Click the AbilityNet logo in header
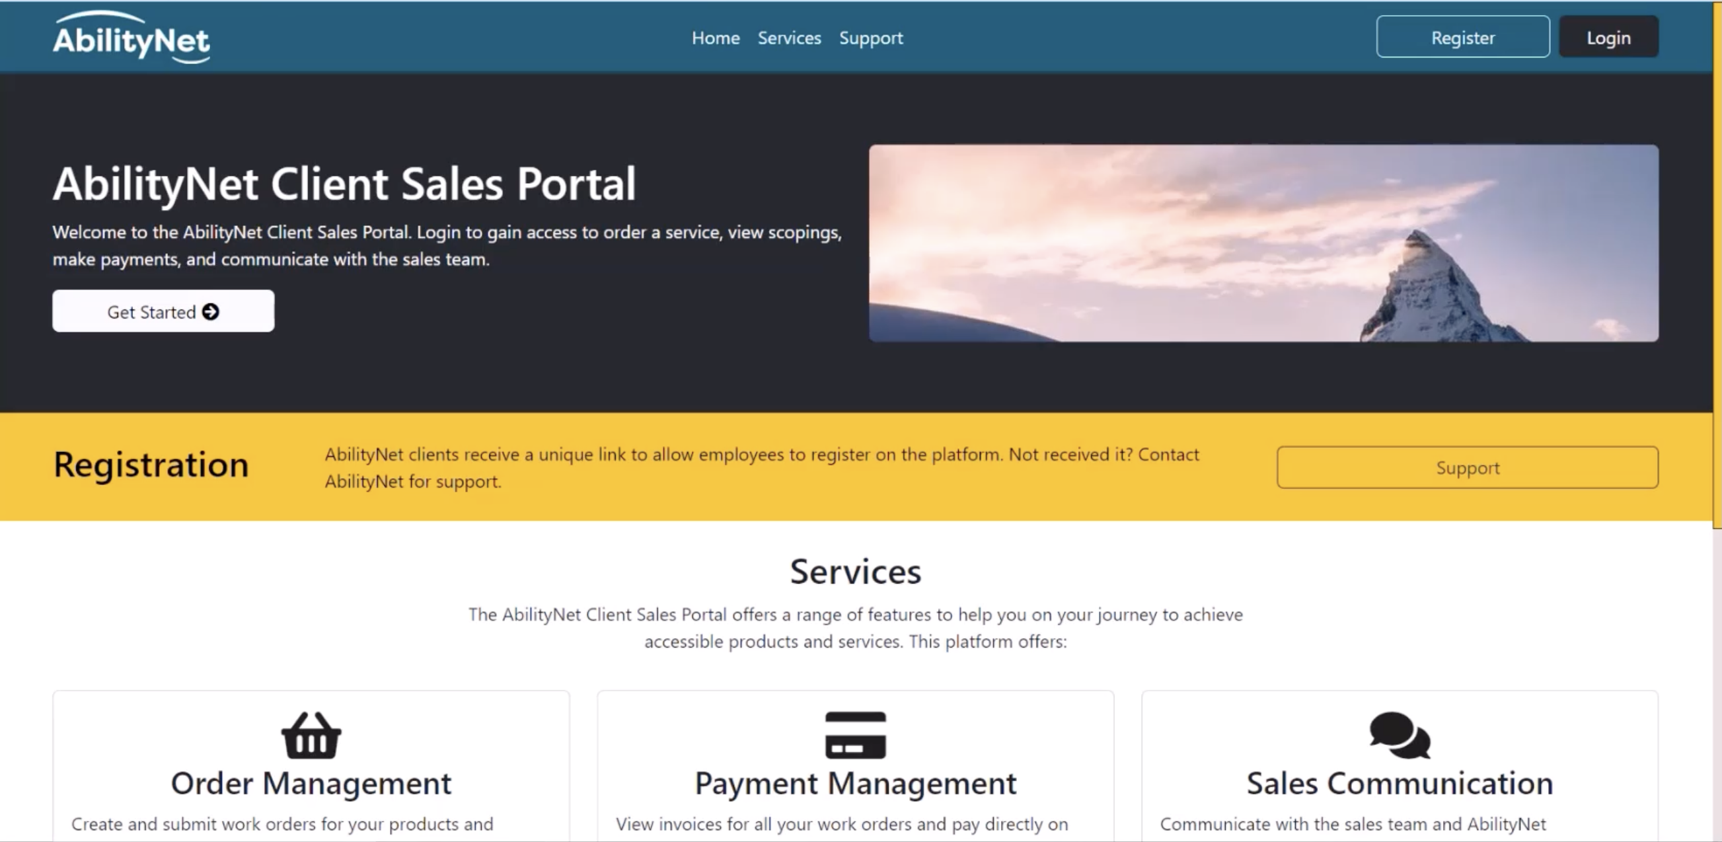 point(131,38)
